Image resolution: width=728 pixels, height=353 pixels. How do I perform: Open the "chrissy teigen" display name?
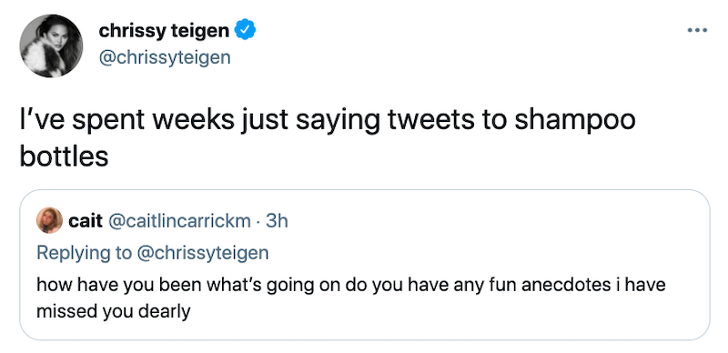click(x=164, y=31)
